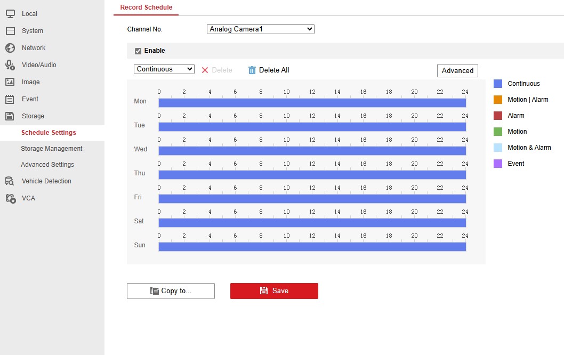Go to Advanced Settings under Storage
Image resolution: width=564 pixels, height=355 pixels.
click(47, 165)
